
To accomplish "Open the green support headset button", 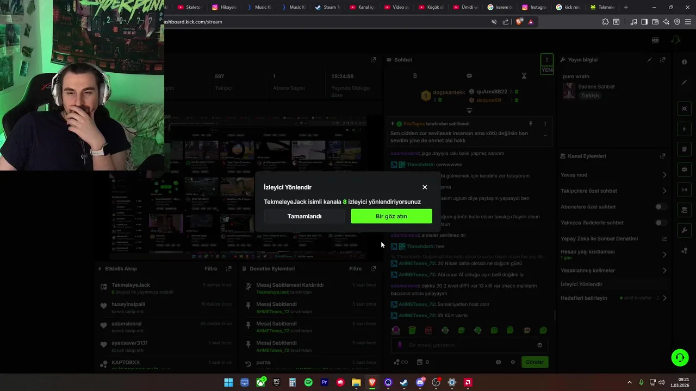I will pyautogui.click(x=680, y=357).
